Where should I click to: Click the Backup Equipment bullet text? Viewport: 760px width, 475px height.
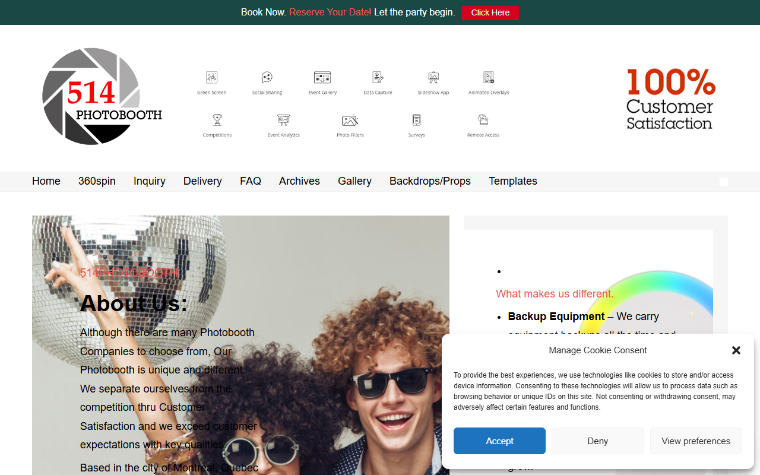[556, 316]
